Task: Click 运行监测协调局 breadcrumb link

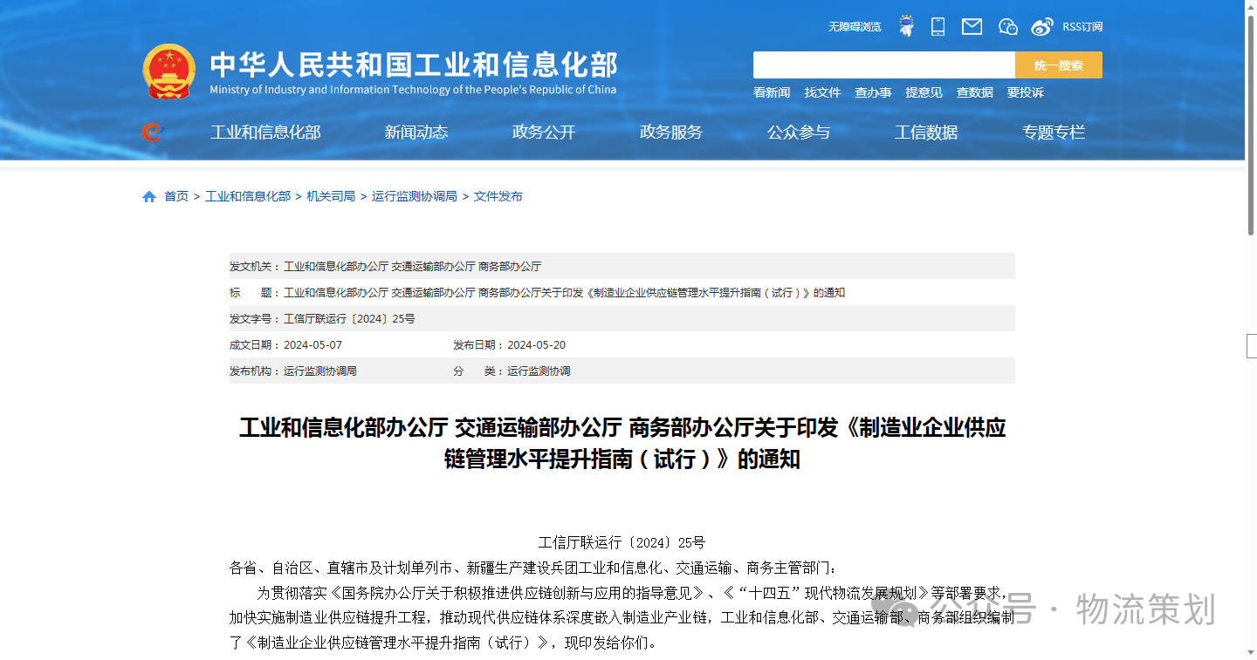Action: pos(415,196)
